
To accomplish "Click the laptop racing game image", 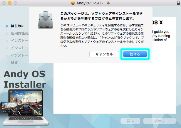I will click(26, 107).
